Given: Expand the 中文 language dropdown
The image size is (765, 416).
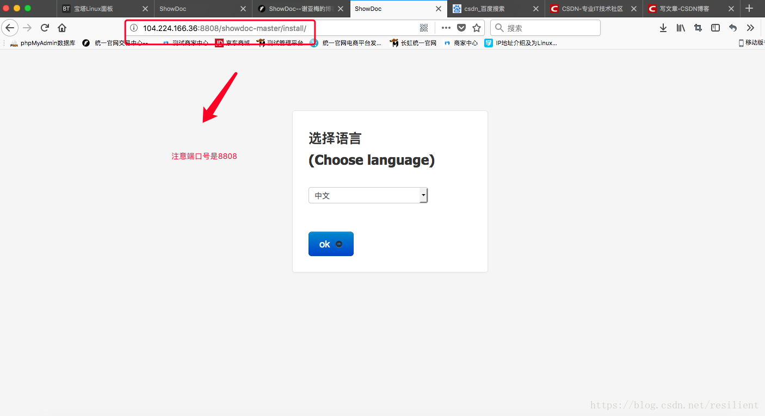Looking at the screenshot, I should 368,195.
